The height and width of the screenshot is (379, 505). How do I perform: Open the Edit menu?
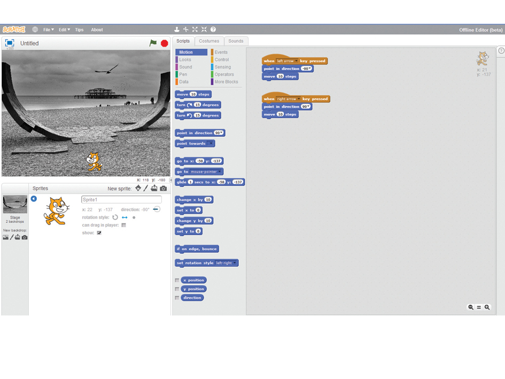[65, 29]
